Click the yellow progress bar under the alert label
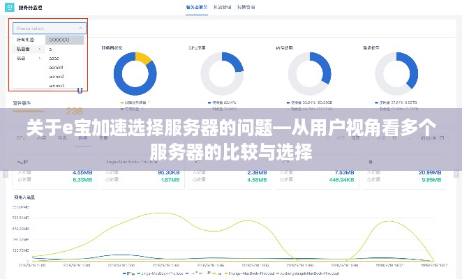Image resolution: width=462 pixels, height=279 pixels. [x=29, y=111]
